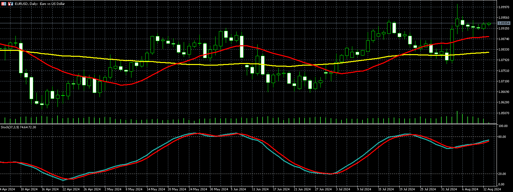The image size is (513, 192).
Task: Click the 4 Apr 2024 date label
Action: point(7,189)
